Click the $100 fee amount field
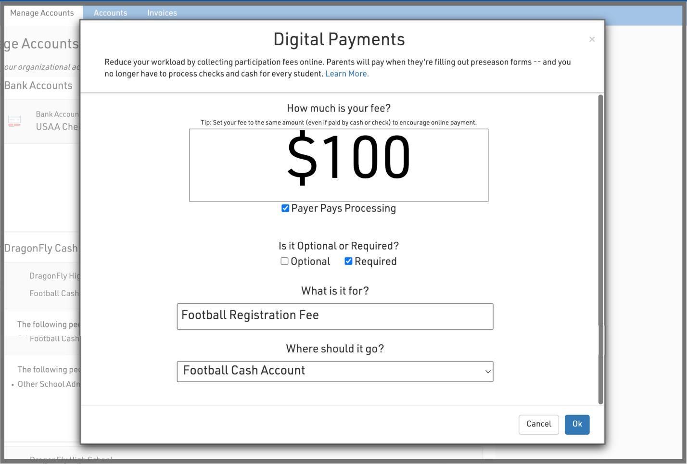The width and height of the screenshot is (687, 464). click(x=339, y=165)
